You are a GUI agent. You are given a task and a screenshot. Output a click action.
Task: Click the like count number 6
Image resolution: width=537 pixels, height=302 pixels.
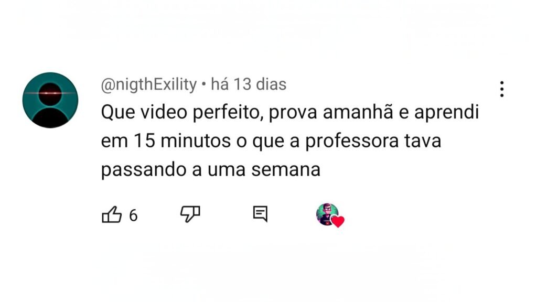(133, 215)
